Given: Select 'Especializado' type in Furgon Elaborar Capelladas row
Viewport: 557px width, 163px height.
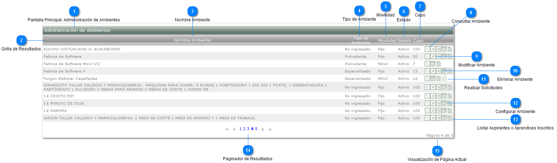Looking at the screenshot, I should [358, 78].
